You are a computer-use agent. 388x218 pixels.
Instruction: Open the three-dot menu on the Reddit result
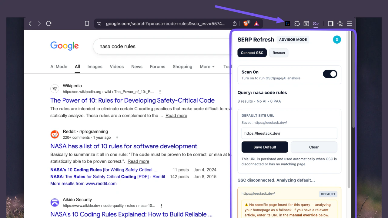click(117, 137)
